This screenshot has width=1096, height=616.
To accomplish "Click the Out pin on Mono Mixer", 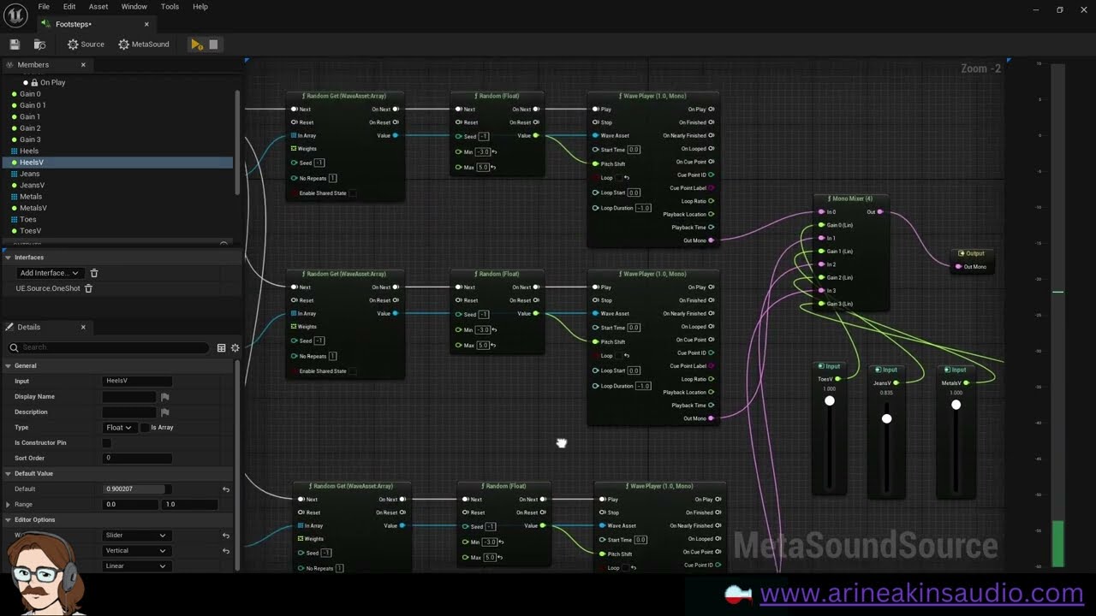I will pos(879,212).
